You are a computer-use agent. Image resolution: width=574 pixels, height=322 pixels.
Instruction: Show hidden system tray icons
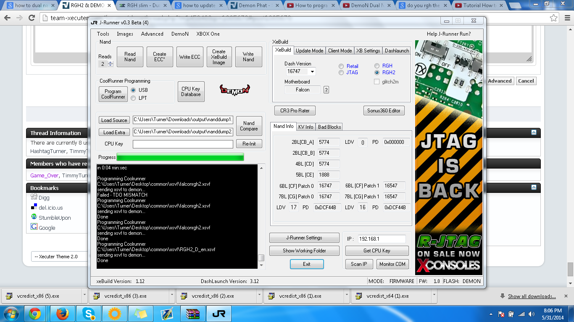[x=492, y=314]
